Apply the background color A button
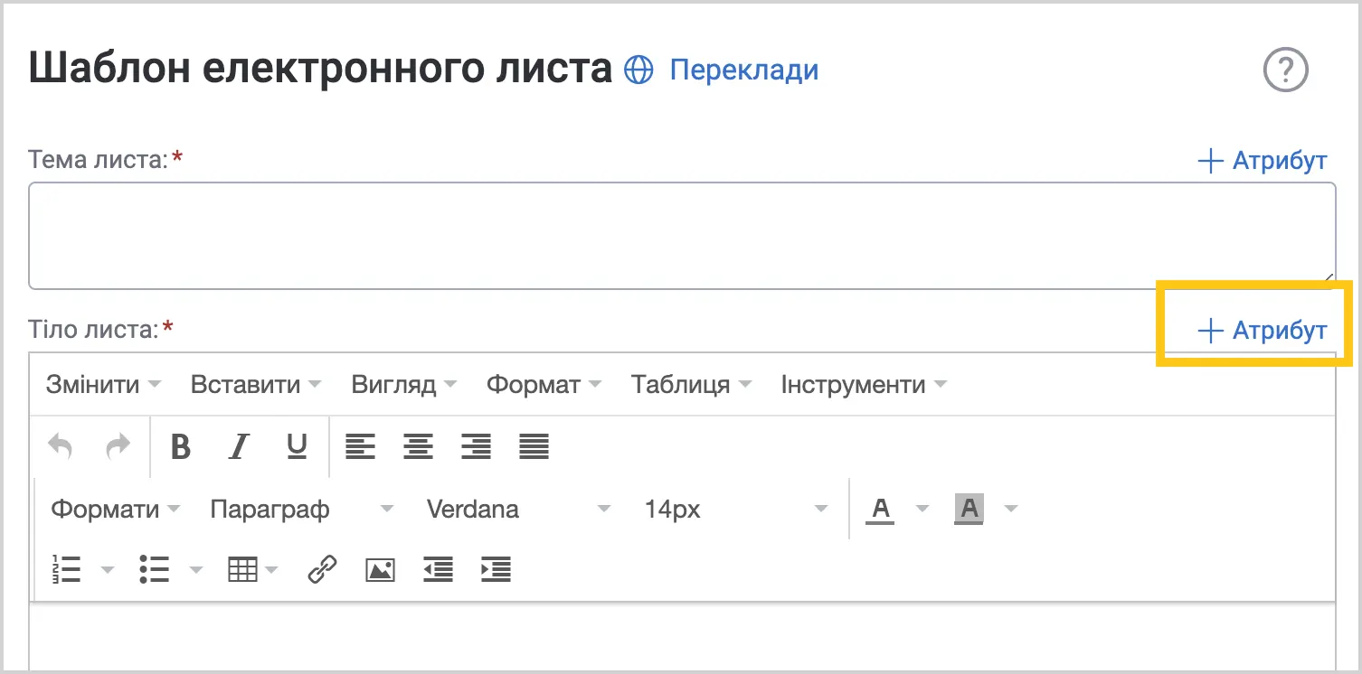 [x=969, y=510]
